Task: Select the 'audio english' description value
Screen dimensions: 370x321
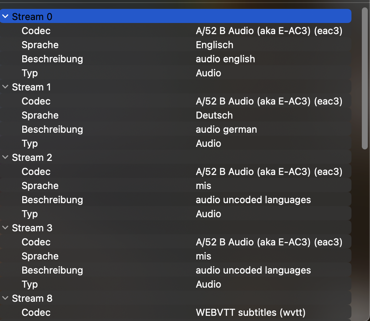Action: tap(225, 59)
